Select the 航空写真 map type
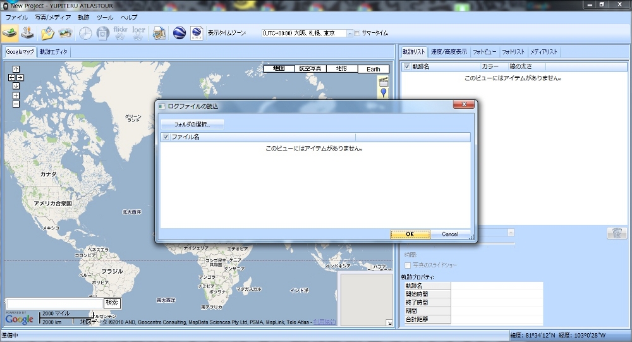Viewport: 632px width, 342px height. click(x=310, y=68)
